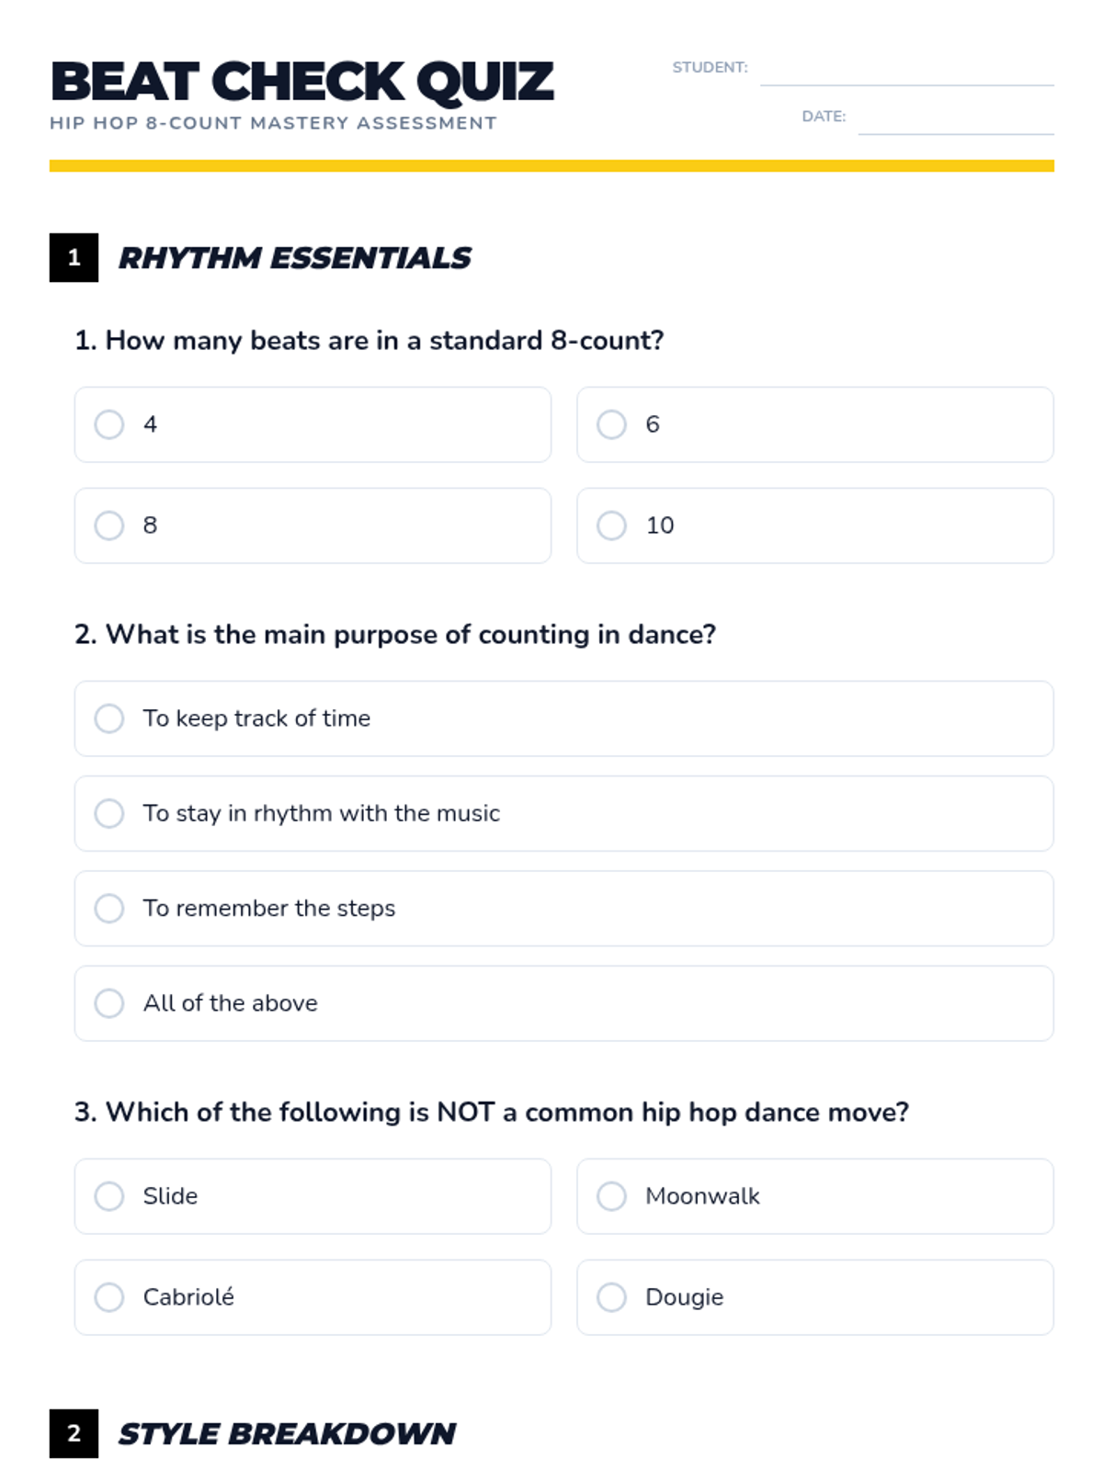Select answer 4 for question 1
The height and width of the screenshot is (1470, 1103).
313,424
